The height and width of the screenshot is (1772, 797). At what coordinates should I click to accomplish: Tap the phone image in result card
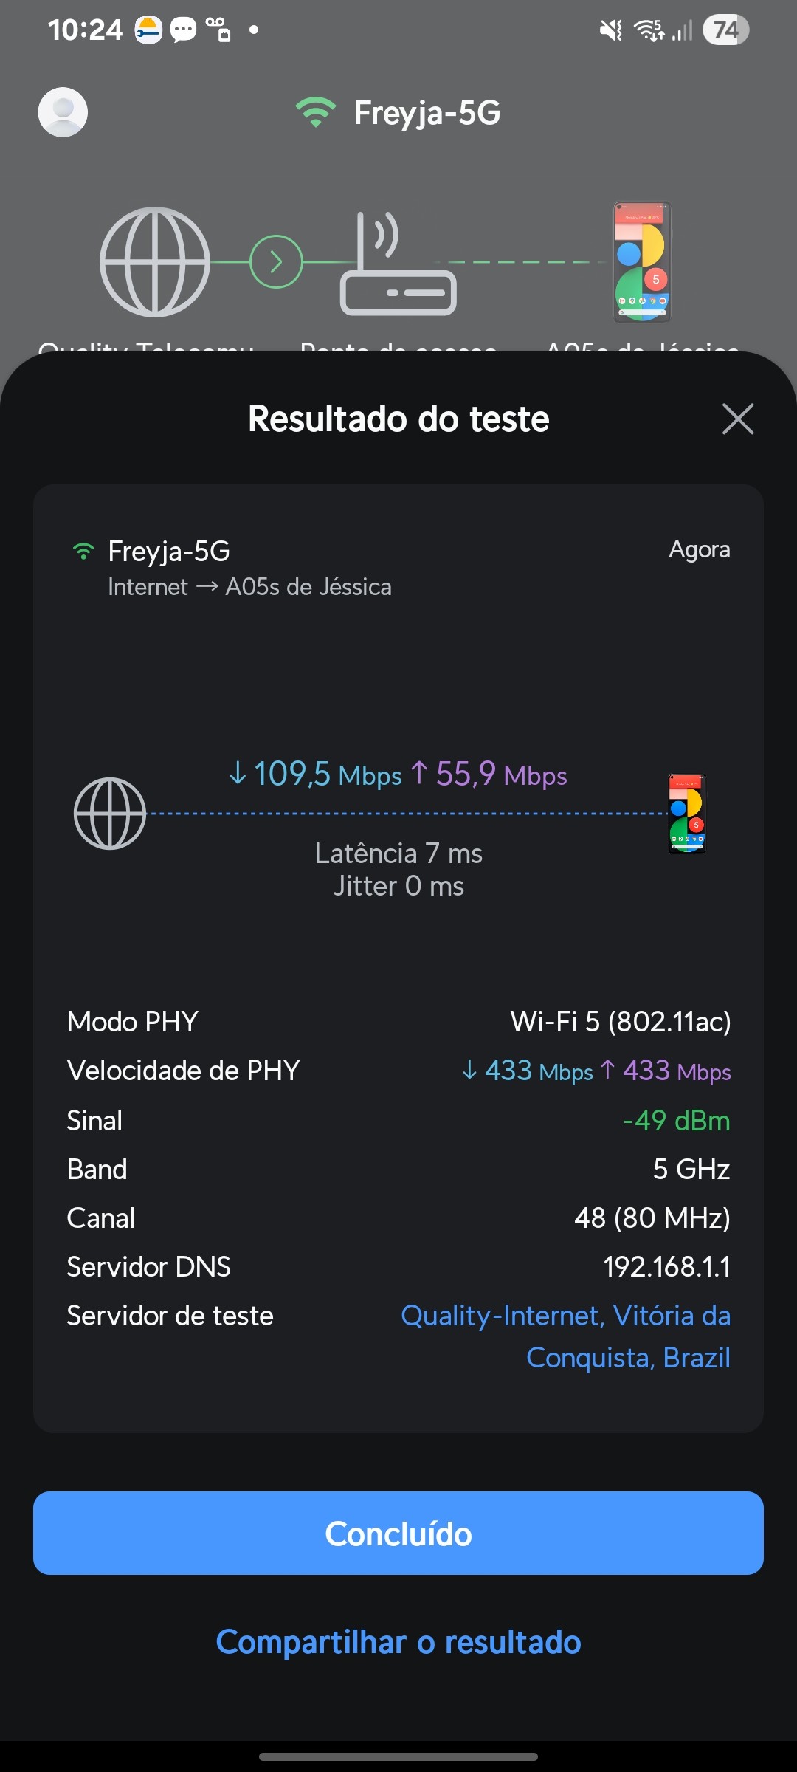coord(687,813)
